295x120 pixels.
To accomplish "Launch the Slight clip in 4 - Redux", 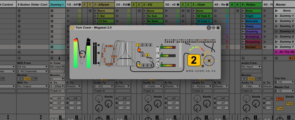I will tap(243, 16).
